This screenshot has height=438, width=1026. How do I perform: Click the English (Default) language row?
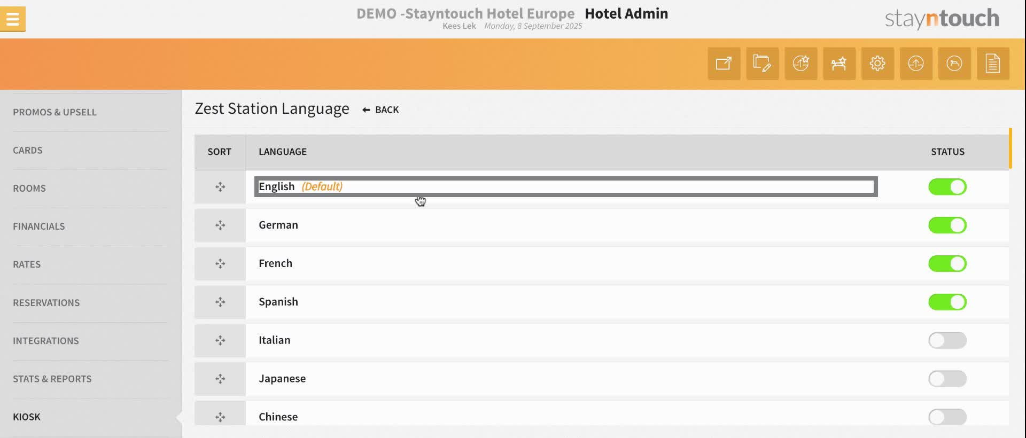click(566, 187)
